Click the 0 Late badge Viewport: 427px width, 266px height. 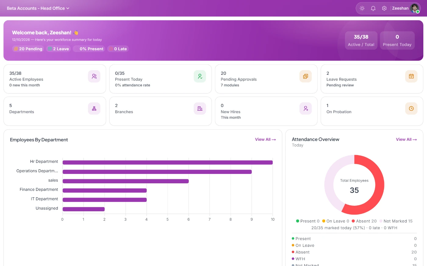tap(118, 49)
